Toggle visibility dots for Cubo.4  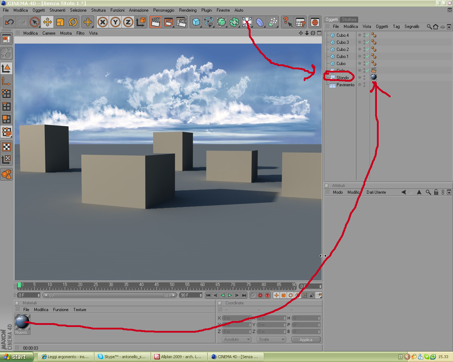click(x=364, y=35)
